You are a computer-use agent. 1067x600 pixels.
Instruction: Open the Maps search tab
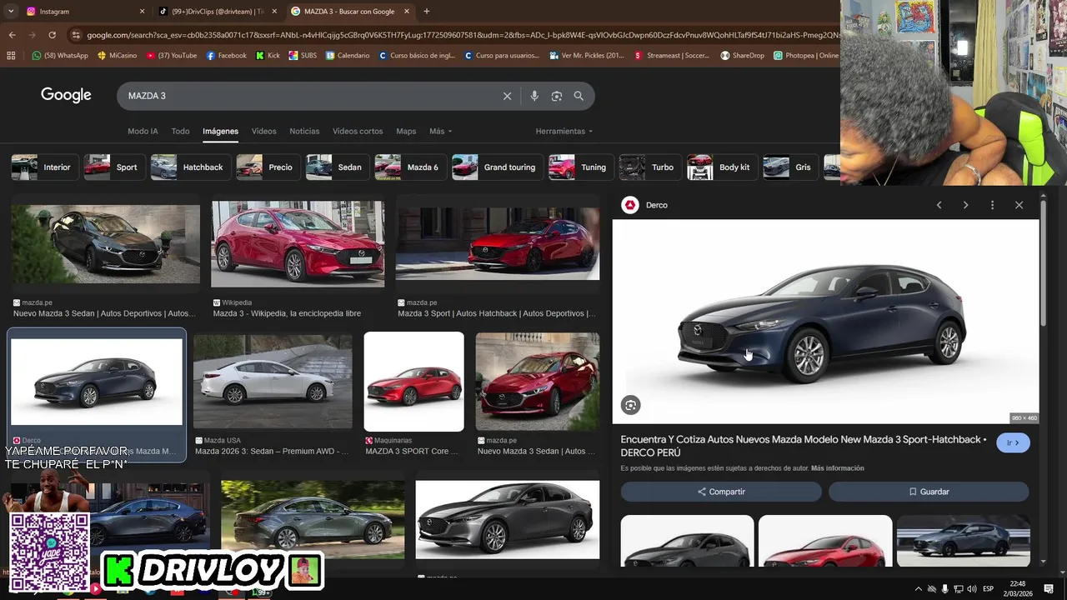(x=406, y=131)
